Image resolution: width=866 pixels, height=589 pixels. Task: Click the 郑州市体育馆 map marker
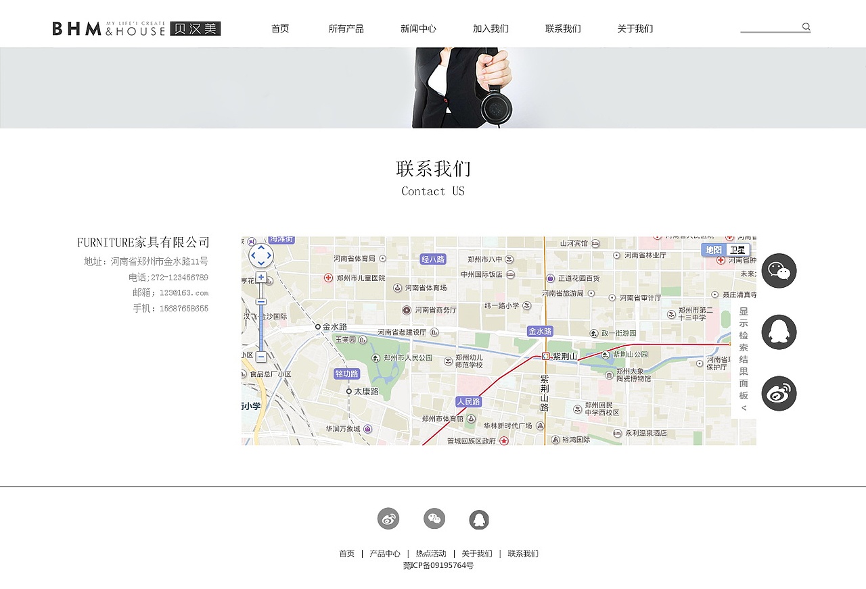[x=471, y=419]
